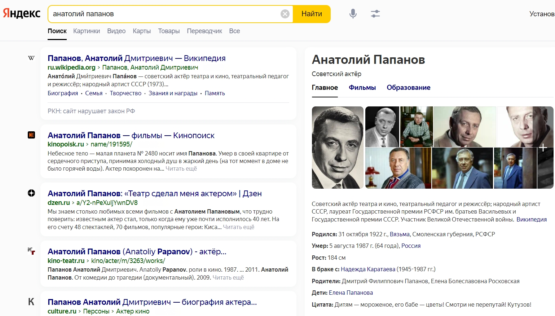The height and width of the screenshot is (316, 555).
Task: Open the kino-teatr Anatoliy Papanov result title
Action: [137, 251]
